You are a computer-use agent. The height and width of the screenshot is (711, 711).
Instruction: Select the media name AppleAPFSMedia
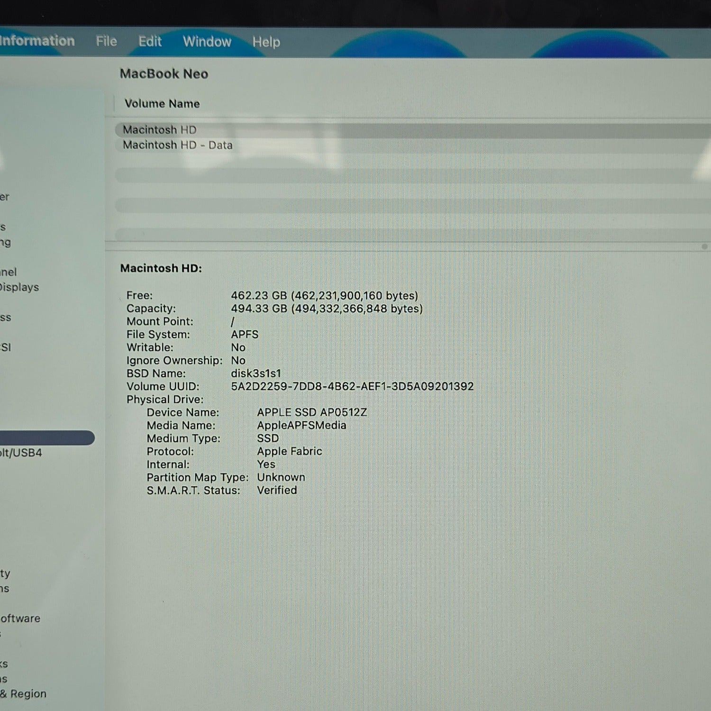pos(301,426)
